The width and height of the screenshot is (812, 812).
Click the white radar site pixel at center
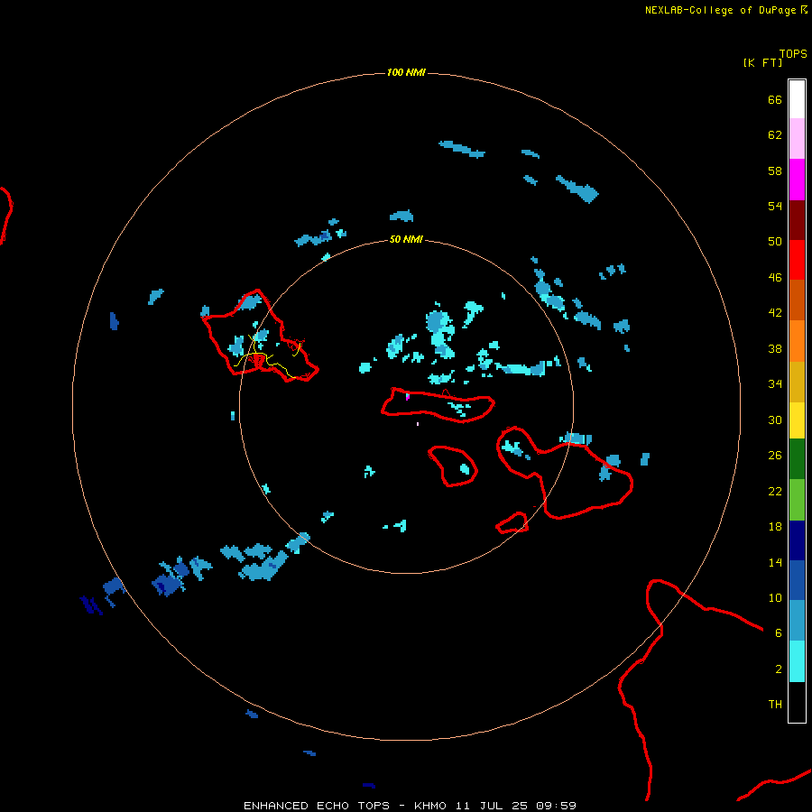(418, 424)
